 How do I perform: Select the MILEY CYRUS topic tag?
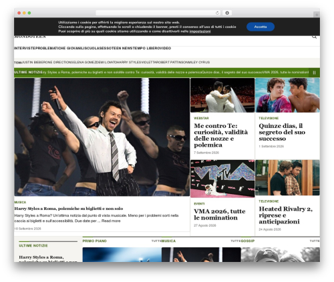(199, 63)
